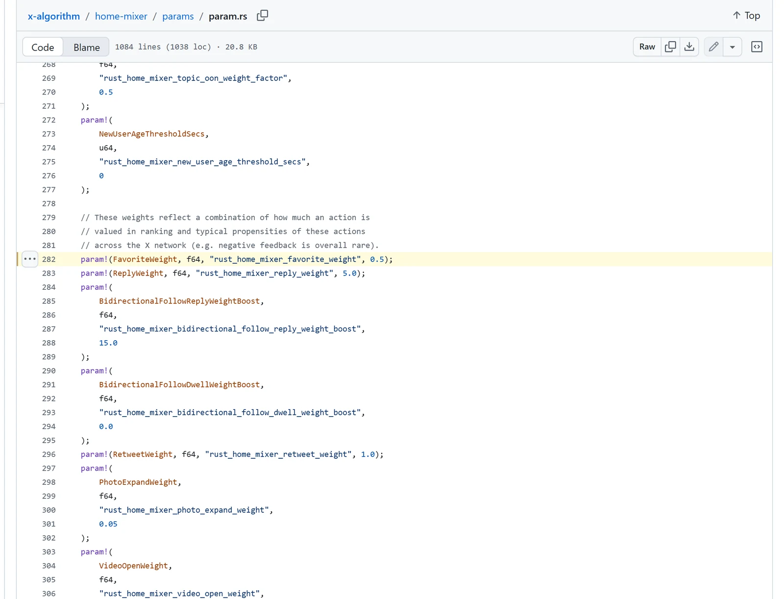
Task: Switch to the Code view tab
Action: tap(43, 47)
